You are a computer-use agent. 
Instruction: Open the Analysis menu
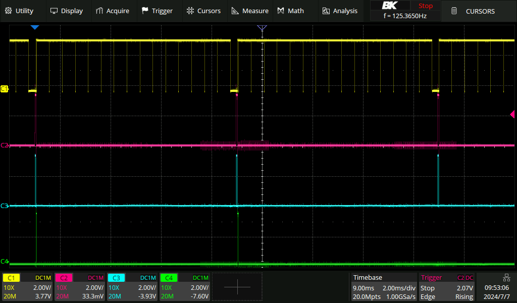pos(340,11)
